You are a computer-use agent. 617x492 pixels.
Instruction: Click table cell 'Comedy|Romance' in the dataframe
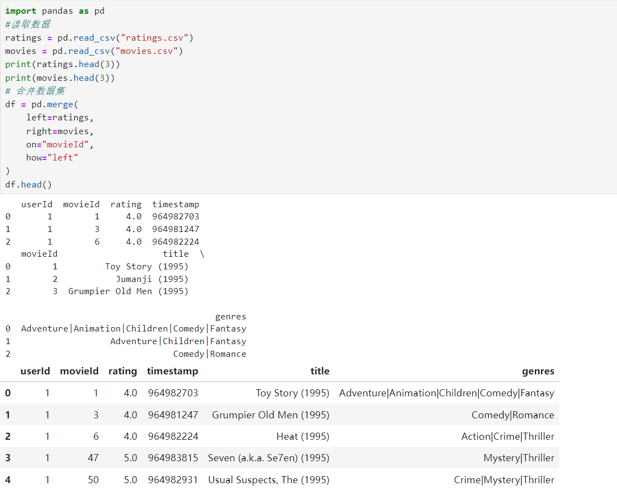513,416
